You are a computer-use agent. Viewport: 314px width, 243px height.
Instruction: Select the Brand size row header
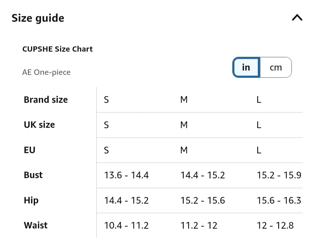pos(46,100)
